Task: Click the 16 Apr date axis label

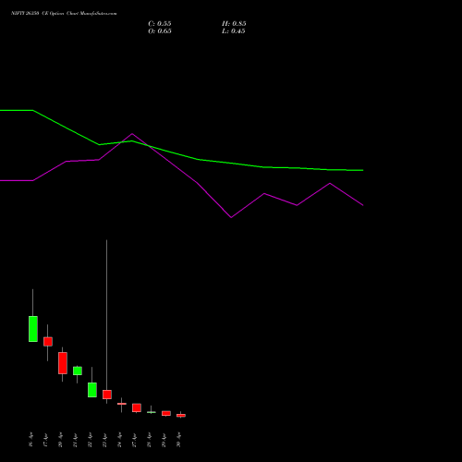Action: tap(30, 440)
